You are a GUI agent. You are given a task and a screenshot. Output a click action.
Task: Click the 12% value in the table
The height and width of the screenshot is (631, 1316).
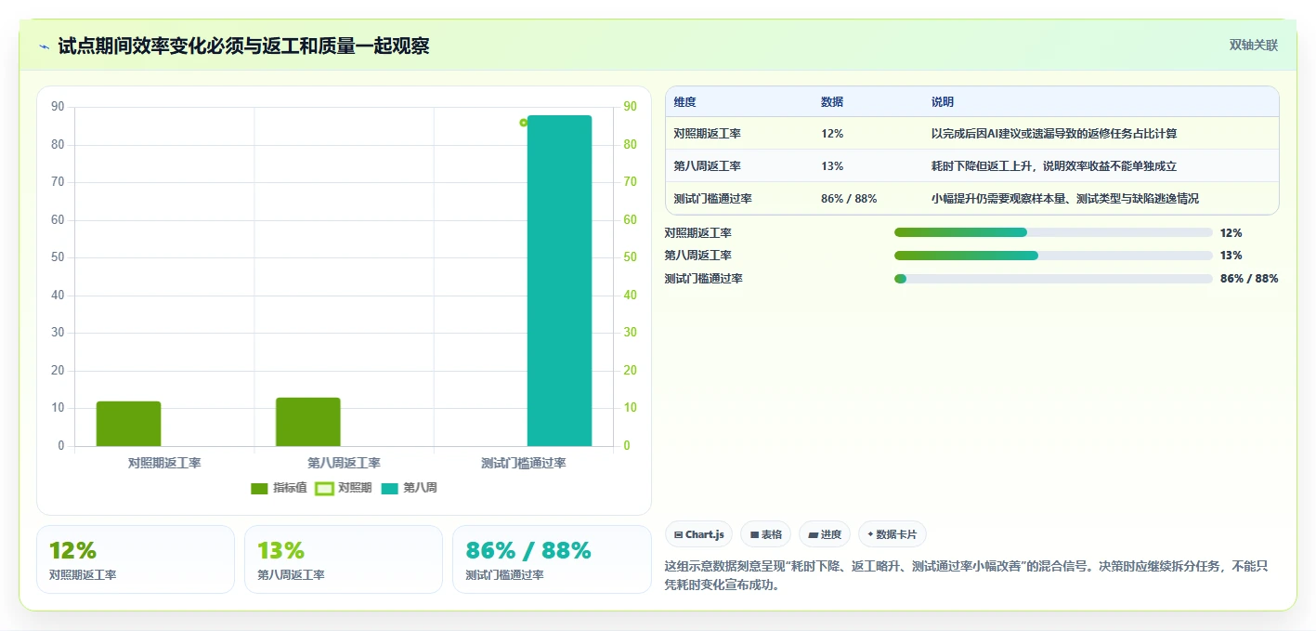pyautogui.click(x=832, y=134)
